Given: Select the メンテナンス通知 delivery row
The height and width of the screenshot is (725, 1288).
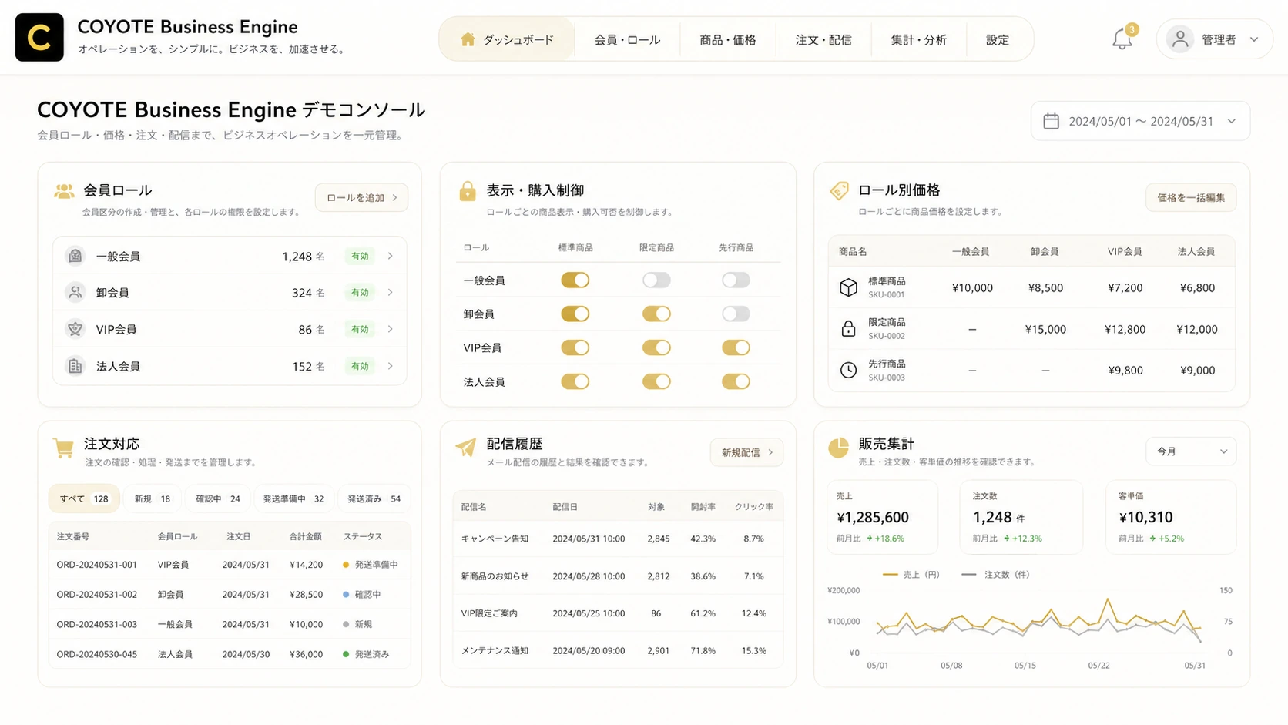Looking at the screenshot, I should coord(618,650).
